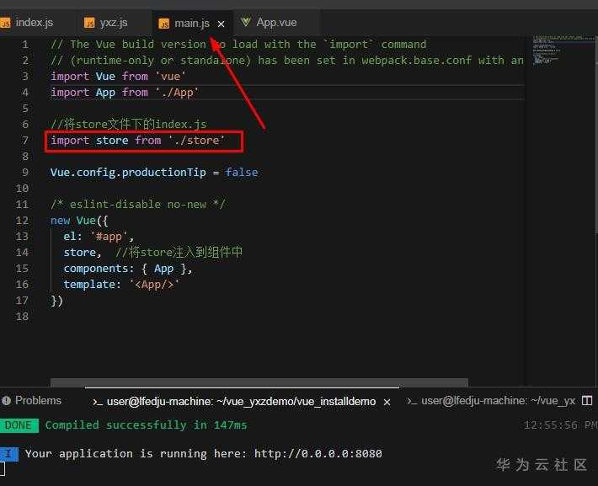Click the 12:55:56 PM timestamp in terminal

click(560, 425)
